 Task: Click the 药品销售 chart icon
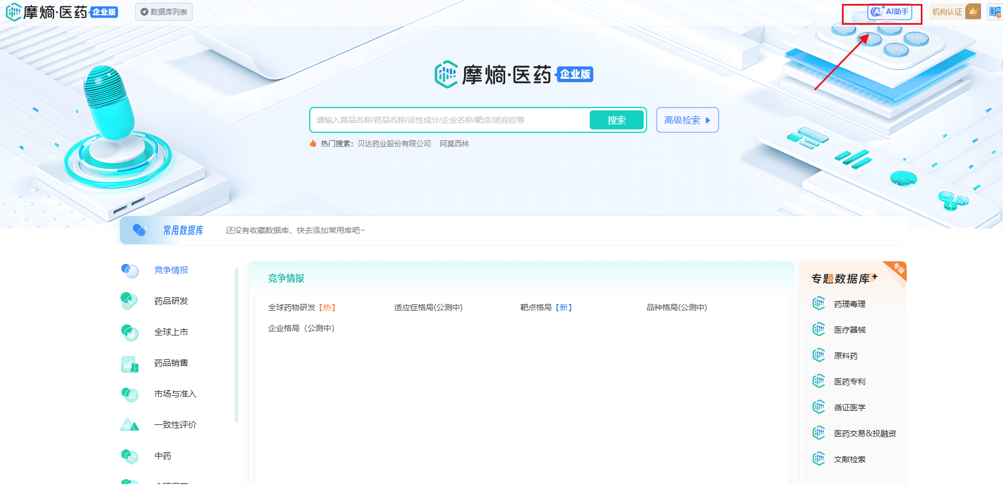point(130,364)
